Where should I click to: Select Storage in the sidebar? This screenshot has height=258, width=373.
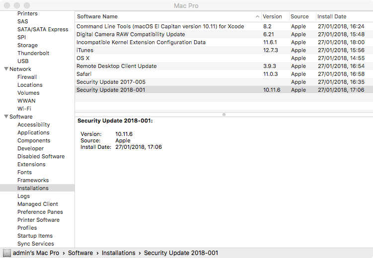tap(27, 45)
